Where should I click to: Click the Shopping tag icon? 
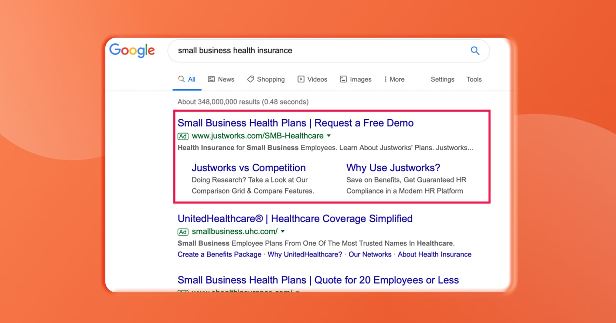click(251, 79)
